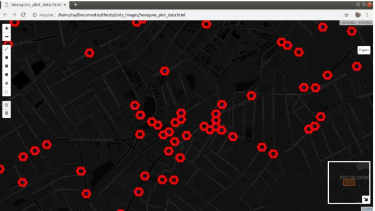Screen dimensions: 375x211
Task: Reload the current page
Action: pos(23,15)
